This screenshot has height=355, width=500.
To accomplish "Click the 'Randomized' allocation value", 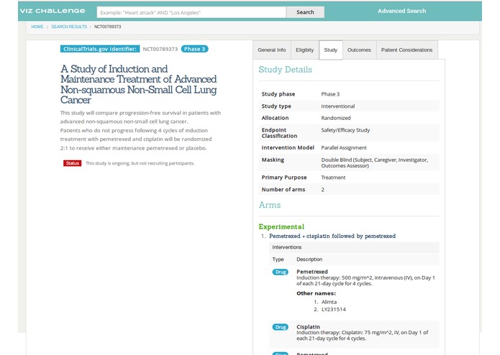I will click(x=336, y=118).
